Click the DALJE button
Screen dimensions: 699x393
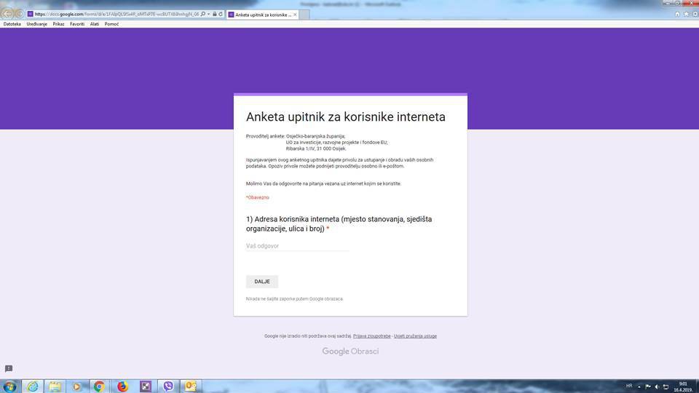[262, 282]
